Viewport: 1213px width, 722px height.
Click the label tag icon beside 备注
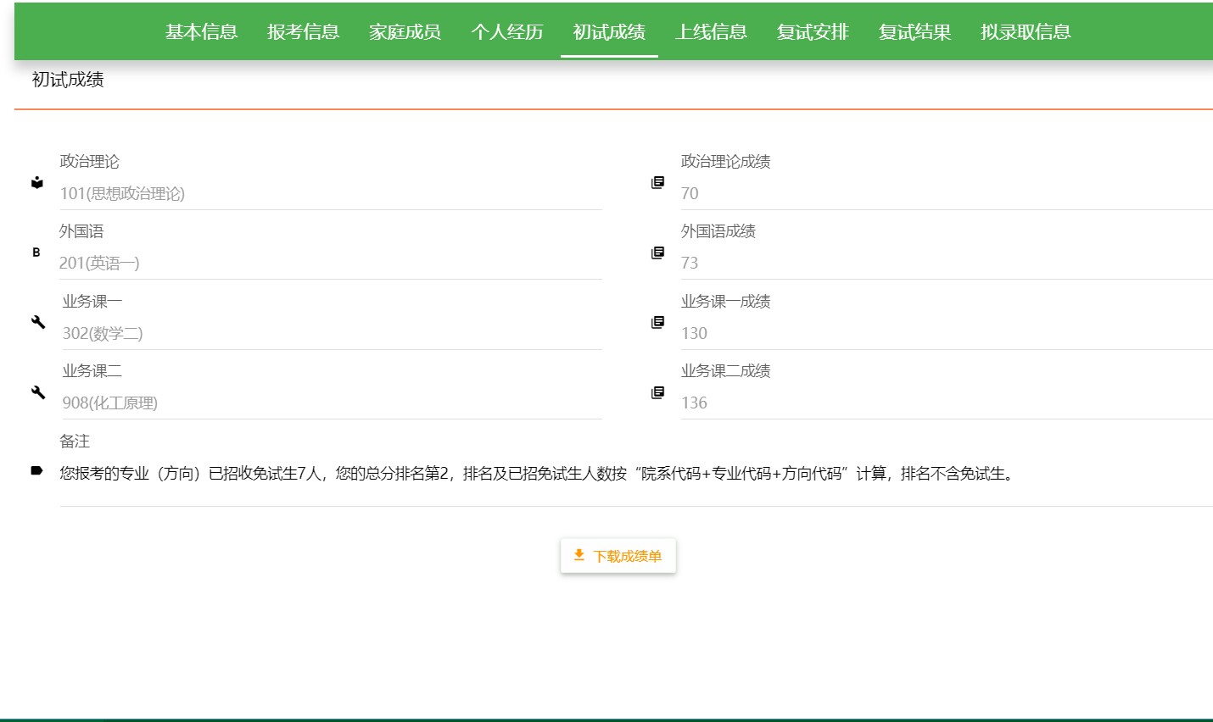point(36,470)
